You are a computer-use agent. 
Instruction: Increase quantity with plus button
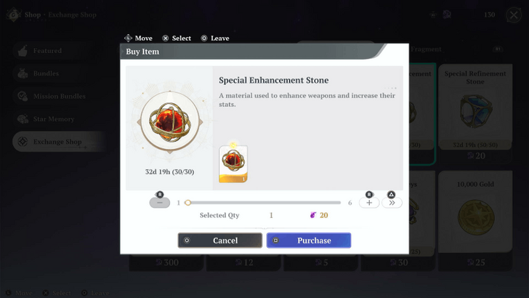click(x=369, y=203)
